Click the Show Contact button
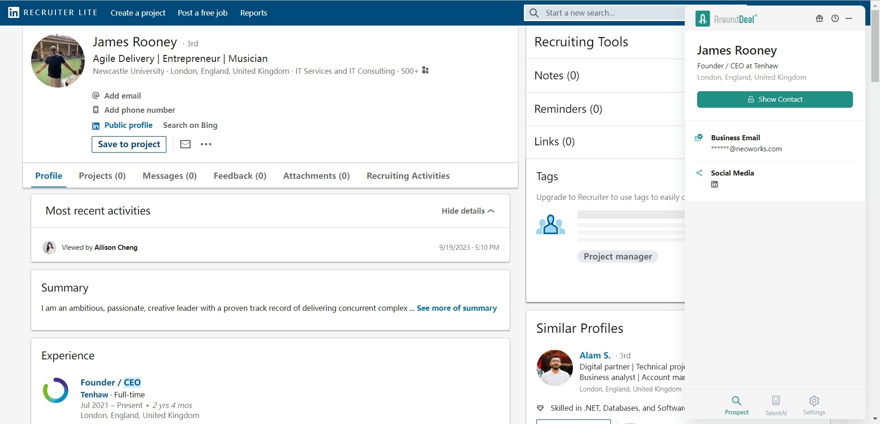The height and width of the screenshot is (424, 880). click(775, 99)
